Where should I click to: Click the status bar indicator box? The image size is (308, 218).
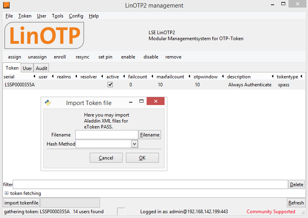(121, 212)
